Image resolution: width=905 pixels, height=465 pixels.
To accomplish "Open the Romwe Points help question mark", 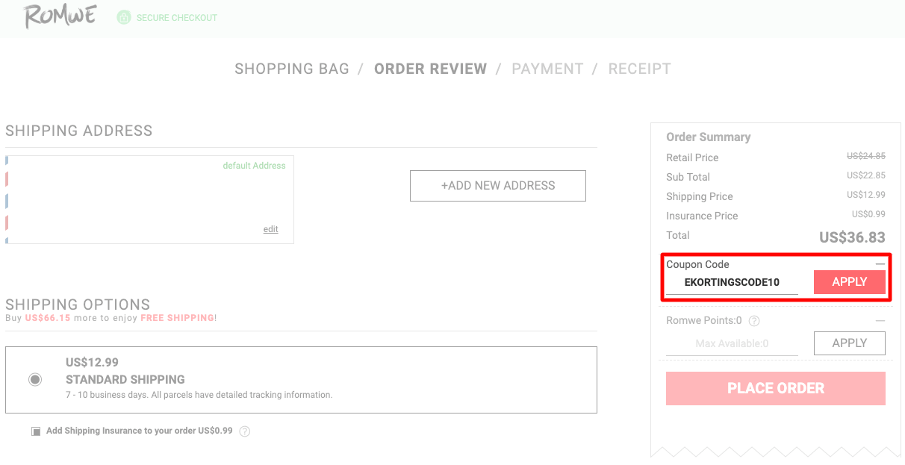I will 754,321.
